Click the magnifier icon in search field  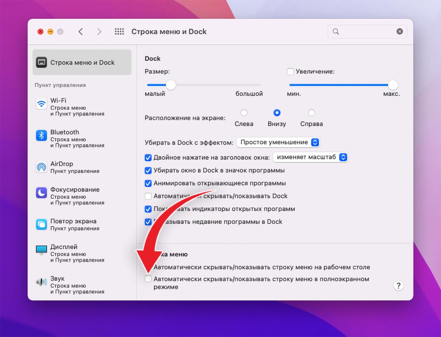coord(336,32)
